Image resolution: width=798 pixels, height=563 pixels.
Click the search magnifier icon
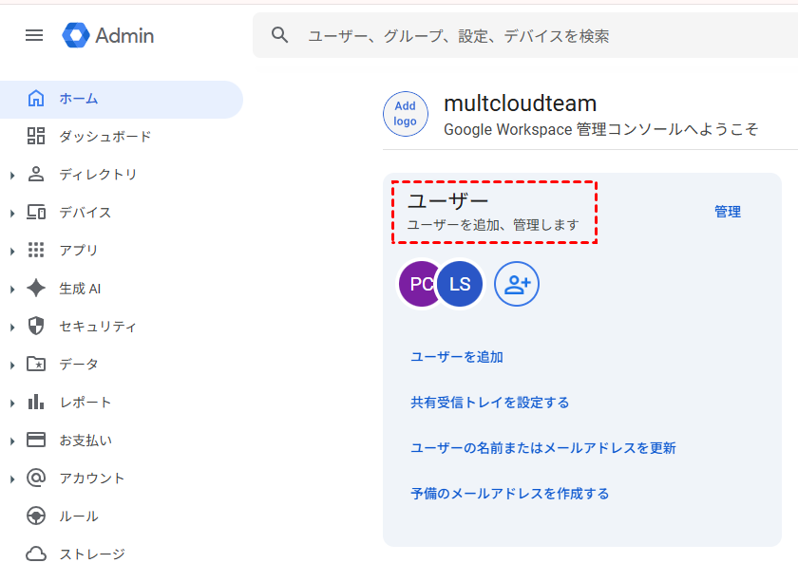[279, 35]
